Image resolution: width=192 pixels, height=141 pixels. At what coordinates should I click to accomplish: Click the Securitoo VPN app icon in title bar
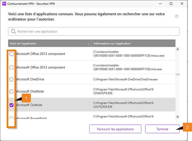pyautogui.click(x=4, y=4)
